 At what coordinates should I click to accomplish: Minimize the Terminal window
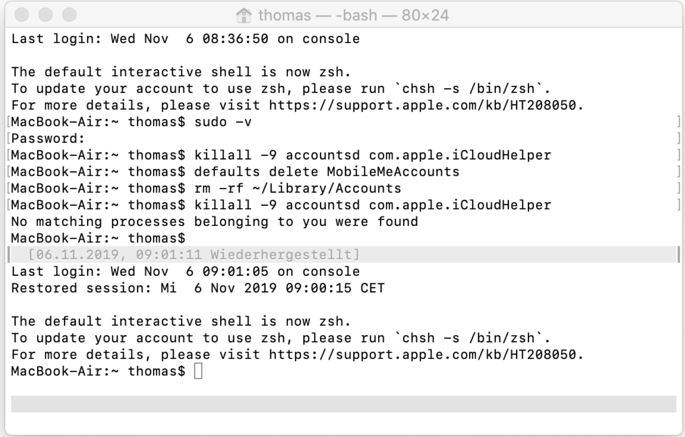45,15
